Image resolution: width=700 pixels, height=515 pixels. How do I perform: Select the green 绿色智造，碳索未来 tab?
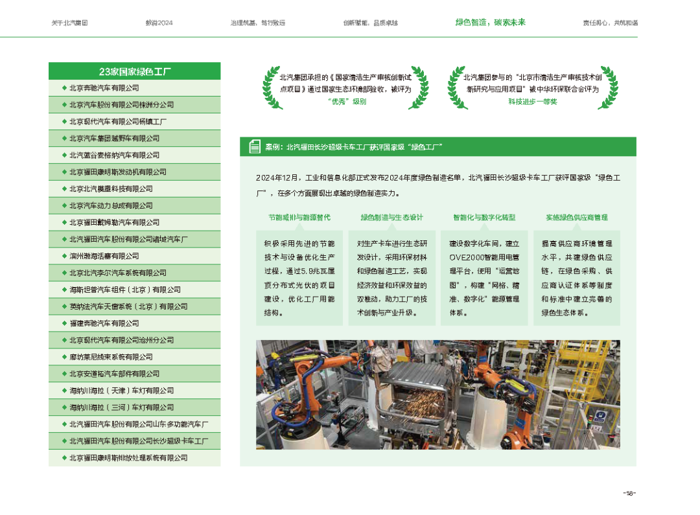click(490, 22)
